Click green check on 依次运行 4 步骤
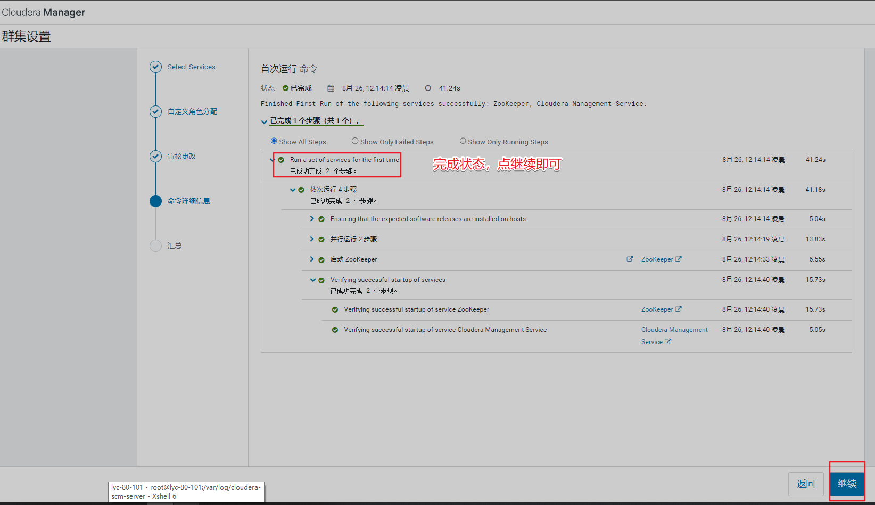875x505 pixels. [x=301, y=190]
